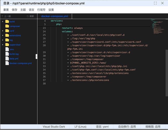Click the build.log file icon
The image size is (168, 130).
coord(7,54)
